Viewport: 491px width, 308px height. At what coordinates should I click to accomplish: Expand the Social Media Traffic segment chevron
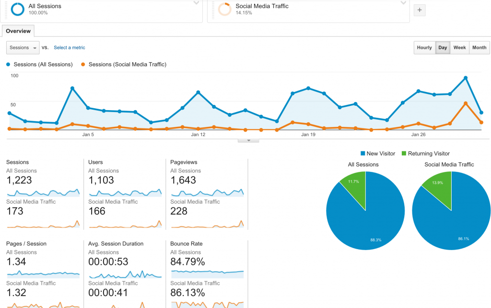click(403, 3)
